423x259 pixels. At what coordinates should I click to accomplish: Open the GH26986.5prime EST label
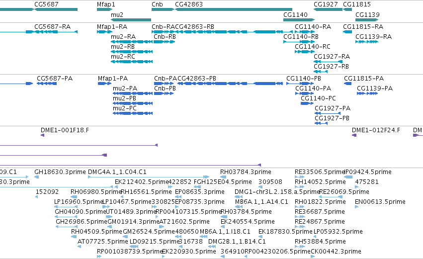[x=82, y=222]
